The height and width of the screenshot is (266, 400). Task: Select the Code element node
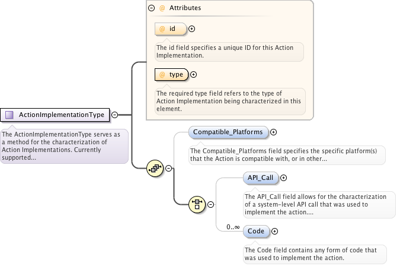pos(257,231)
